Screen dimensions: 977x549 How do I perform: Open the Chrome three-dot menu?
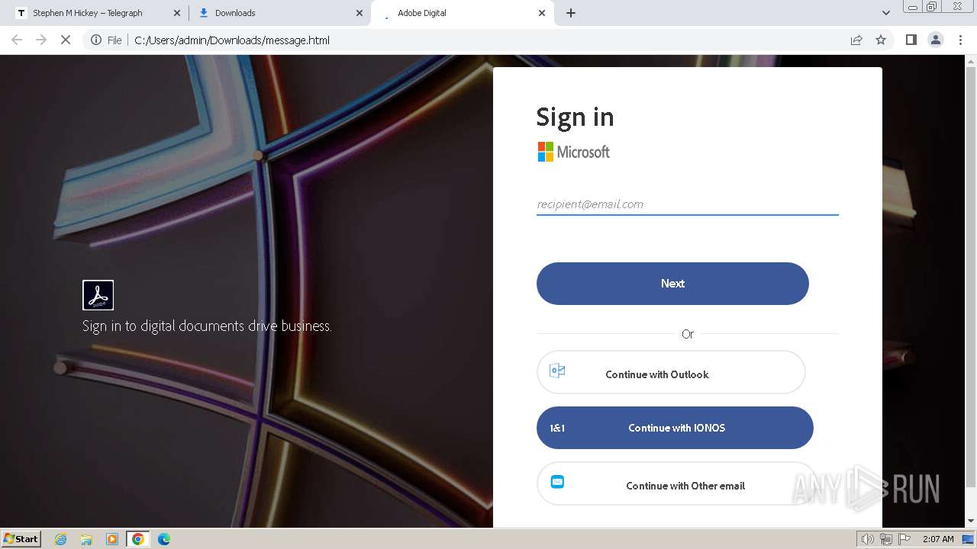[x=960, y=40]
